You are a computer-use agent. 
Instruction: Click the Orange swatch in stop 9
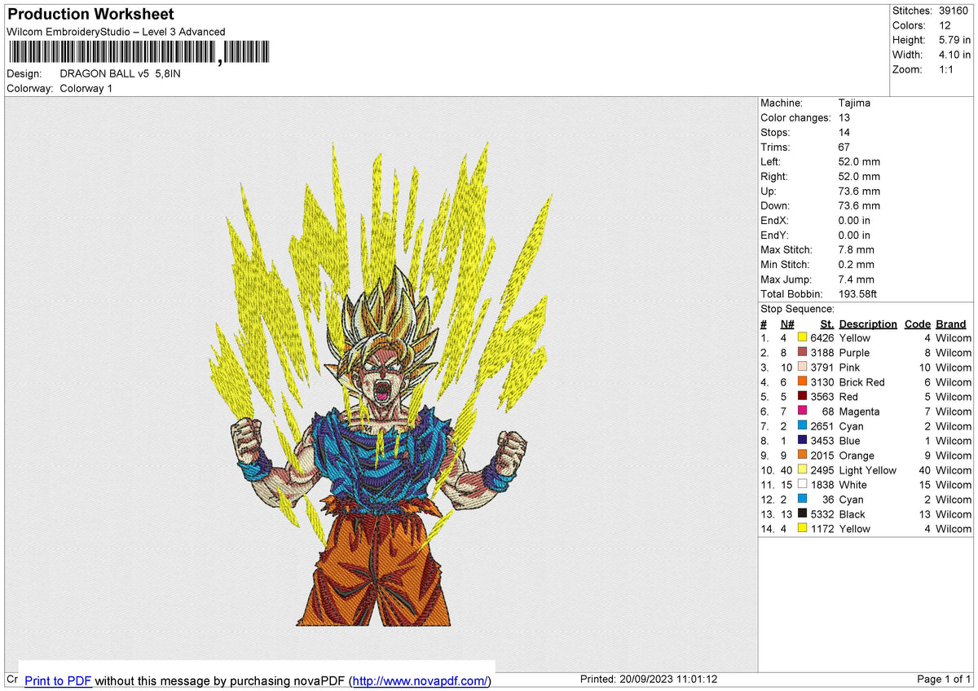click(x=803, y=456)
